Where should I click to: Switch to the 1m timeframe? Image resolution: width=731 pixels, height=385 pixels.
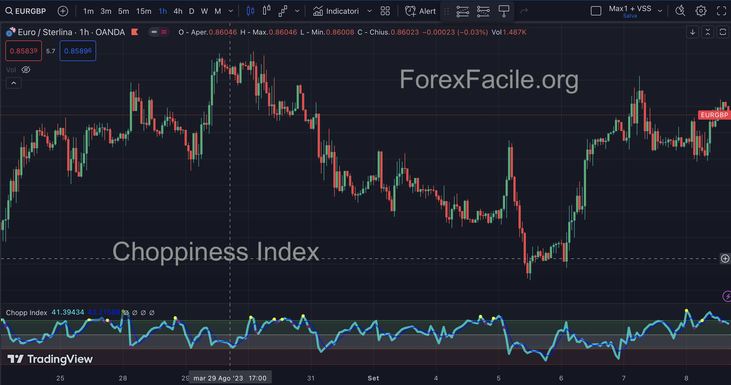tap(88, 11)
